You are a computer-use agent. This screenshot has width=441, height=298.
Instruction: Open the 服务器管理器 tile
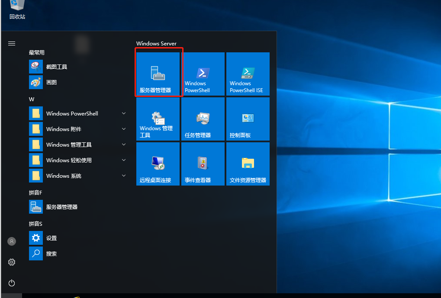158,74
